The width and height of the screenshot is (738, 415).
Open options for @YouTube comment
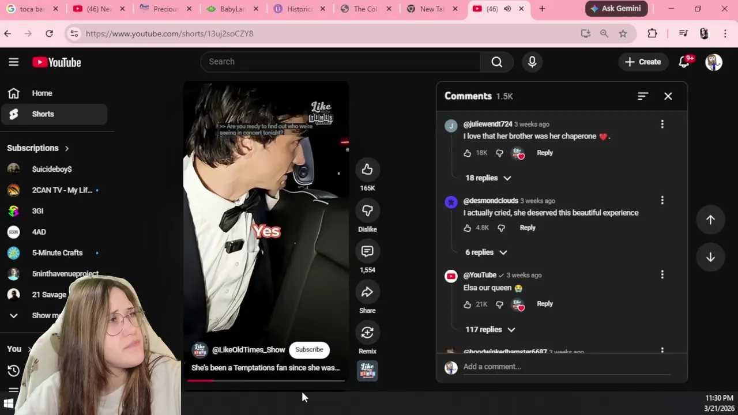[662, 274]
